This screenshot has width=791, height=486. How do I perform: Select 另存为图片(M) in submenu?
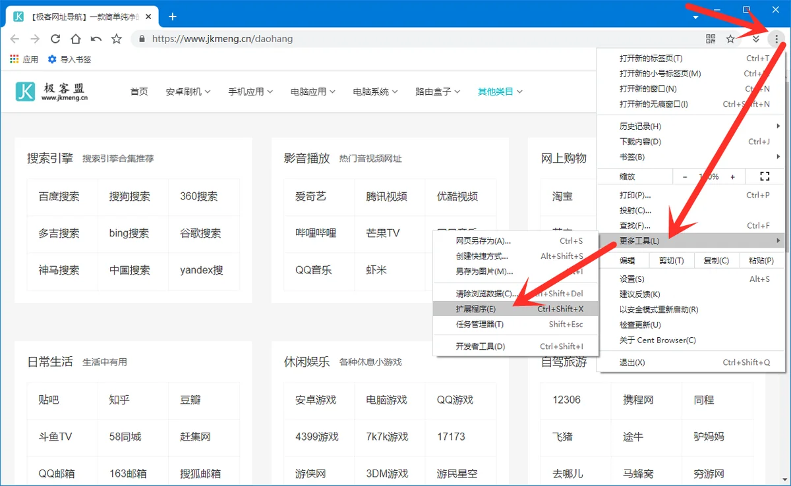click(515, 271)
